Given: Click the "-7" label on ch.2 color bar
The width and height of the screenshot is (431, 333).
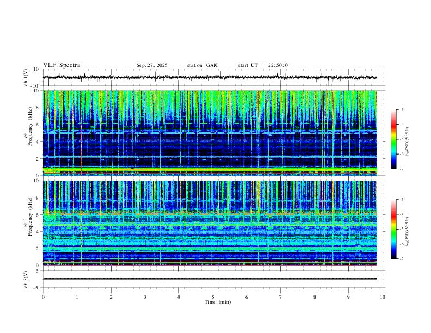Looking at the screenshot, I should tap(401, 259).
